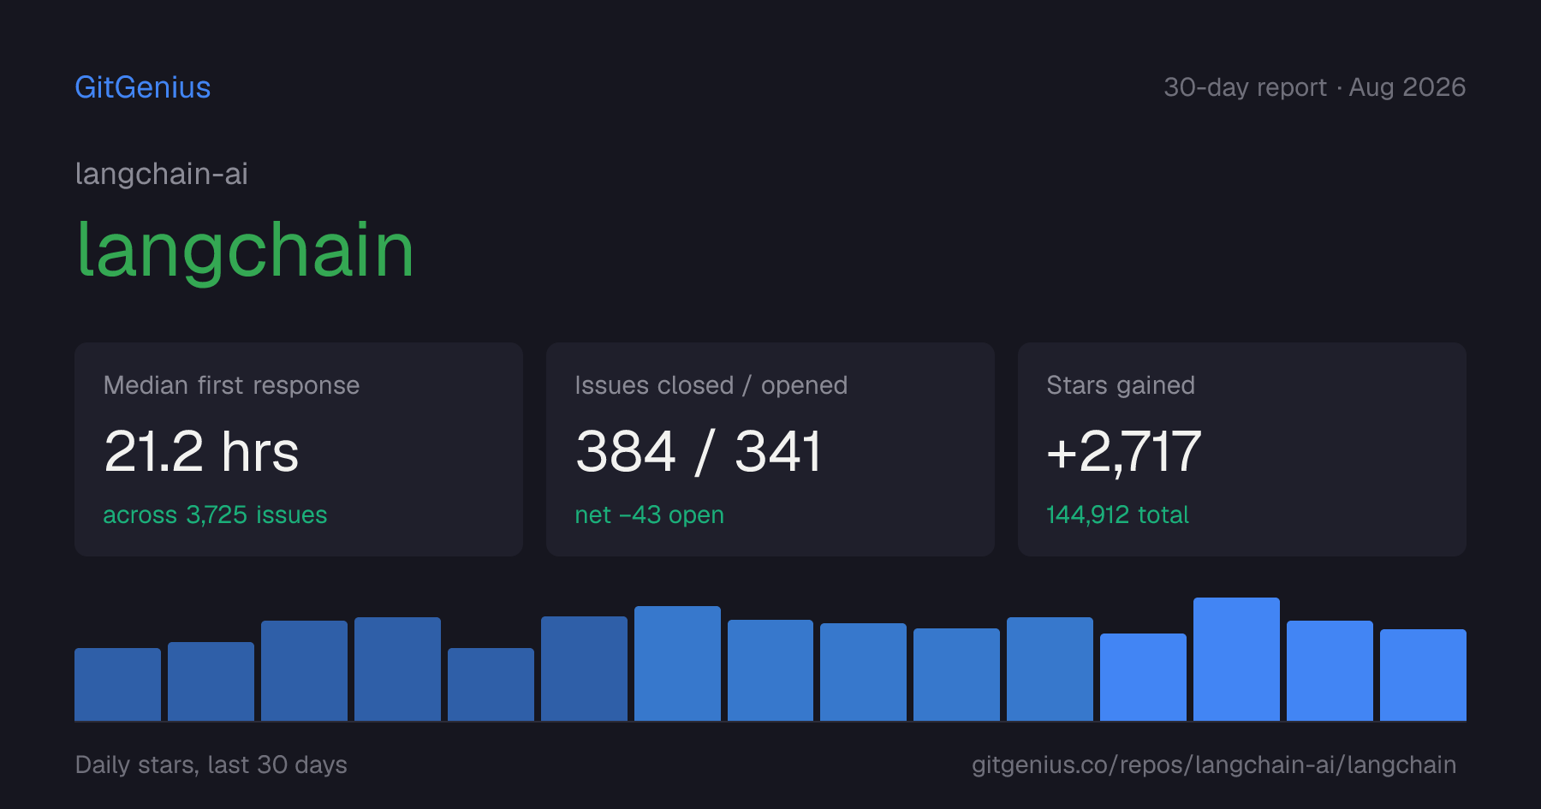This screenshot has width=1541, height=809.
Task: Click the "net −43 open" subtext
Action: tap(650, 515)
